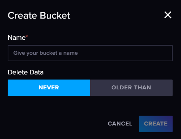Click the red required asterisk beside Name
The width and height of the screenshot is (181, 139).
point(27,36)
